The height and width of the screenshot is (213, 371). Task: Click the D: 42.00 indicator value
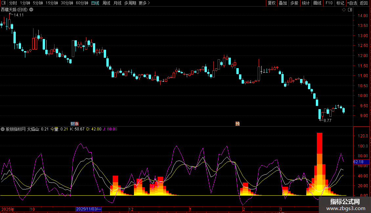(x=94, y=129)
